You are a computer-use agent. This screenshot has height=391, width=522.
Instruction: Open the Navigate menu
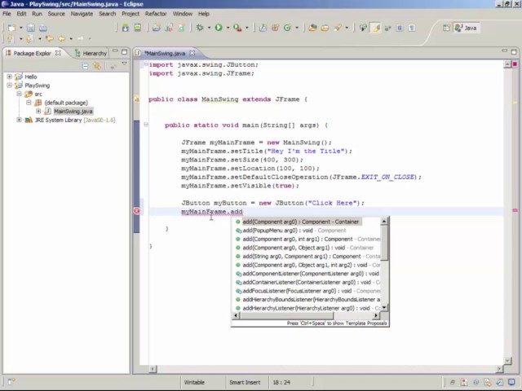82,14
